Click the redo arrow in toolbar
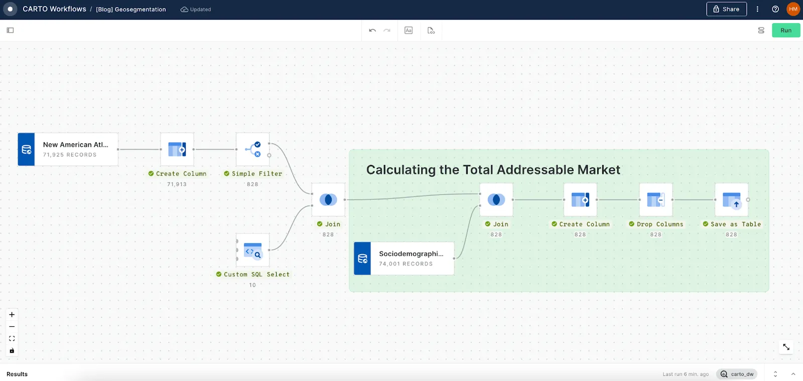This screenshot has height=381, width=803. (x=387, y=31)
